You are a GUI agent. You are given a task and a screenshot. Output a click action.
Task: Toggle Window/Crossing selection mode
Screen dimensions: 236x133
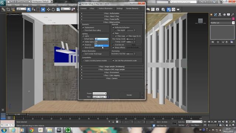tap(43, 10)
